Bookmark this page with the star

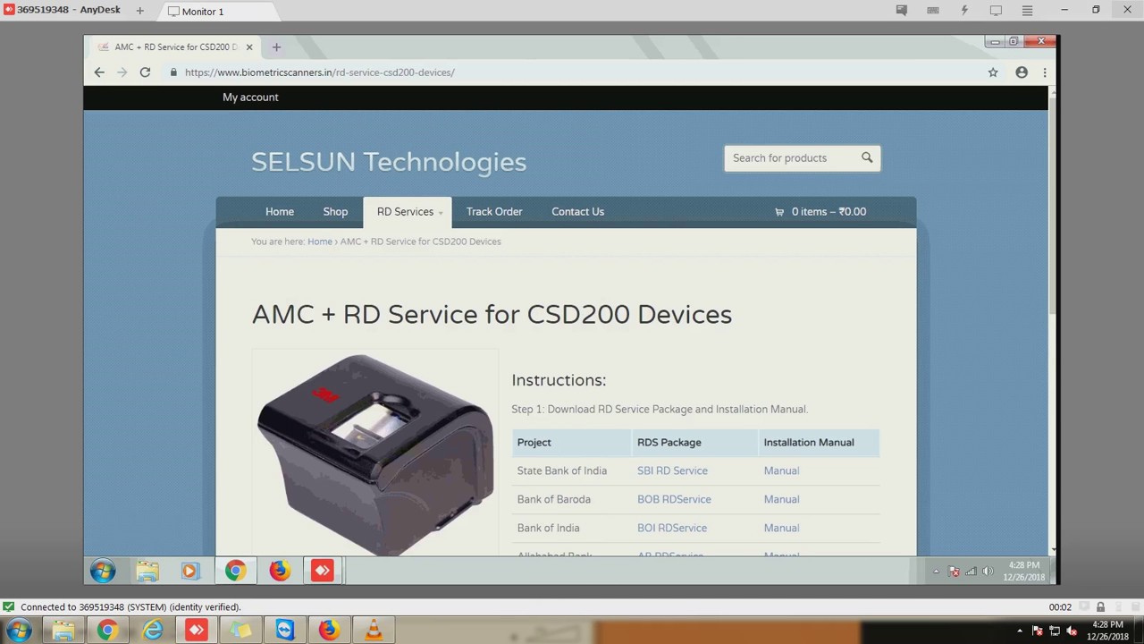[x=993, y=72]
